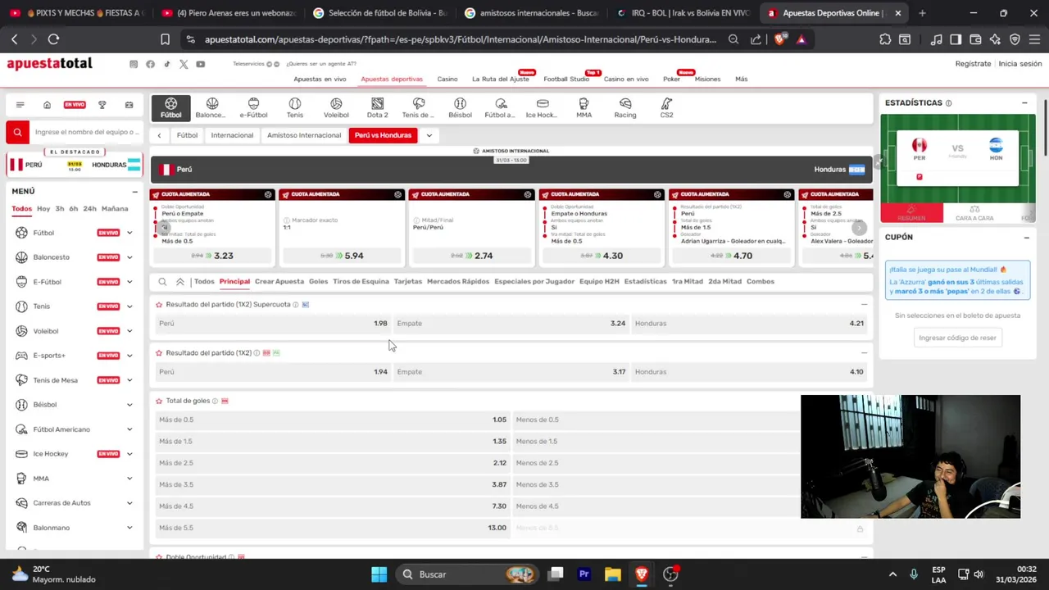Open the weather widget in taskbar

tap(53, 574)
